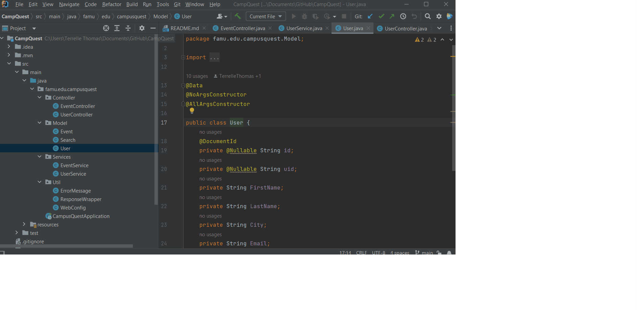The height and width of the screenshot is (310, 637).
Task: Commit changes with Git checkmark icon
Action: (382, 16)
